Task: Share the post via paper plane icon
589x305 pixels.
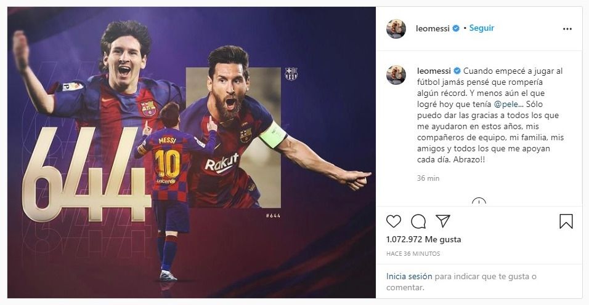Action: pyautogui.click(x=443, y=221)
